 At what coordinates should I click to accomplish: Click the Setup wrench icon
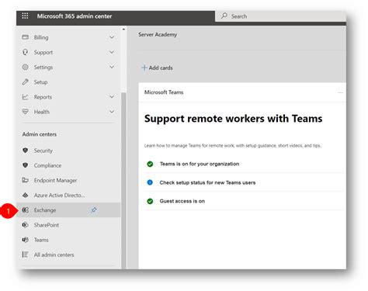[25, 82]
